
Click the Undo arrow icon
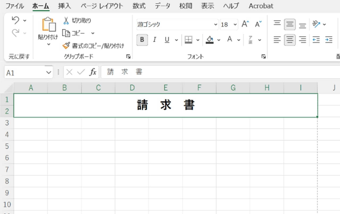tap(16, 20)
